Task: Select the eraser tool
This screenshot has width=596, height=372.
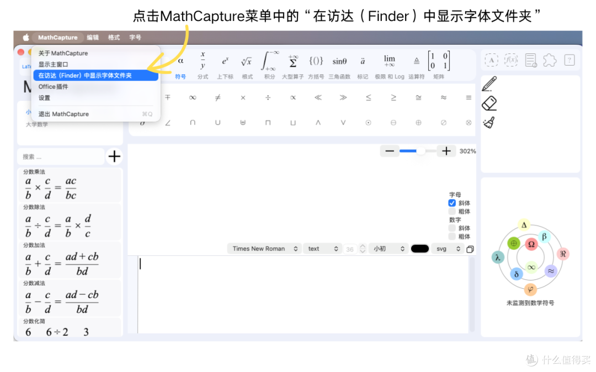Action: [489, 103]
